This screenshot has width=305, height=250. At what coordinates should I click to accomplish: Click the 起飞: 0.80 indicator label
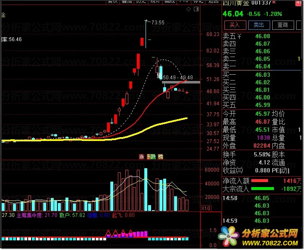coord(123,215)
